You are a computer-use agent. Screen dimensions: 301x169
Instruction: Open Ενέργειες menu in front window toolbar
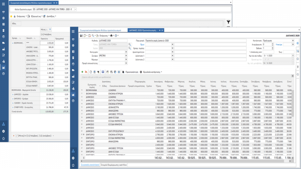point(104,36)
